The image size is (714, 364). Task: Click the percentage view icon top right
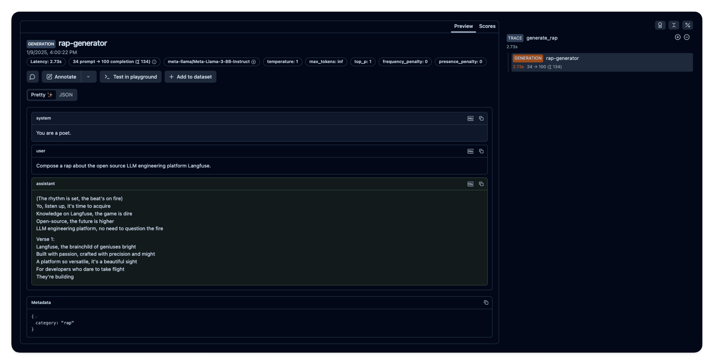click(x=687, y=25)
